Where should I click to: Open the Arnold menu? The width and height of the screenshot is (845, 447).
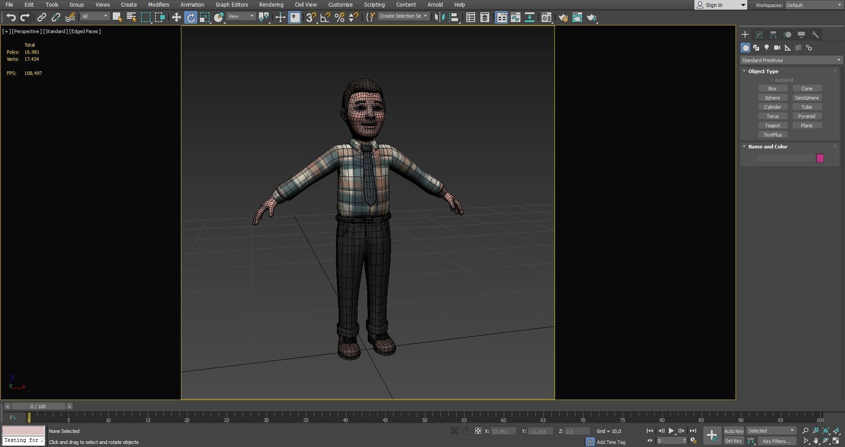pyautogui.click(x=435, y=5)
